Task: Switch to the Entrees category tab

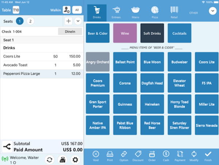Action: [x=116, y=12]
